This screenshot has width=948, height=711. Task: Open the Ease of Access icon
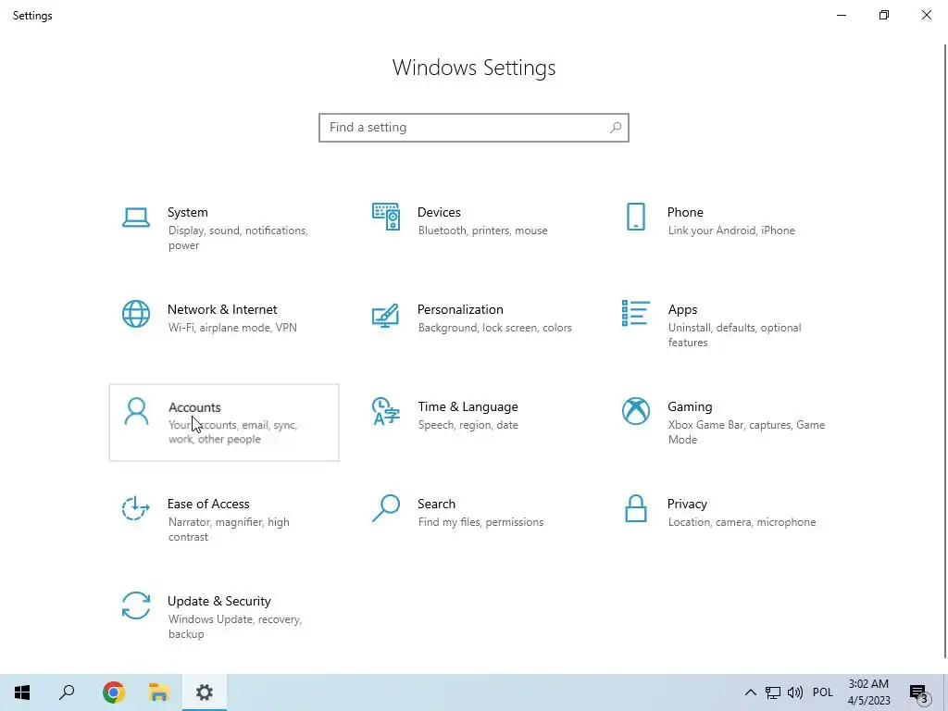pos(136,508)
